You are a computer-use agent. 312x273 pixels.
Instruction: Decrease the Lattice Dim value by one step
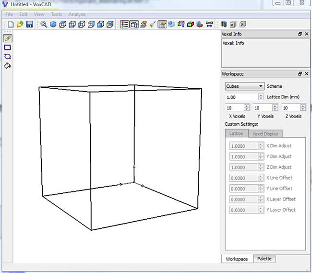[x=261, y=99]
